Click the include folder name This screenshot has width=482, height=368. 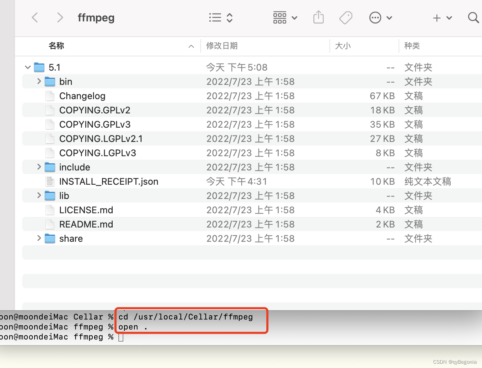pyautogui.click(x=75, y=167)
